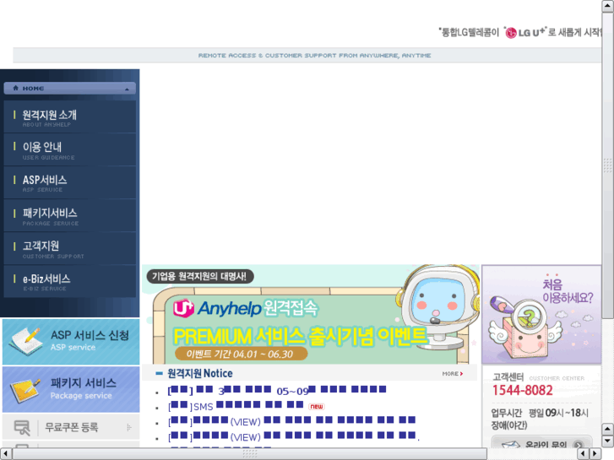This screenshot has width=614, height=460.
Task: Go to 패키지서비스 menu item
Action: point(70,216)
